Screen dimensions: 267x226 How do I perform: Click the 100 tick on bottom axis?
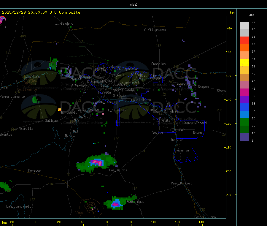154,222
